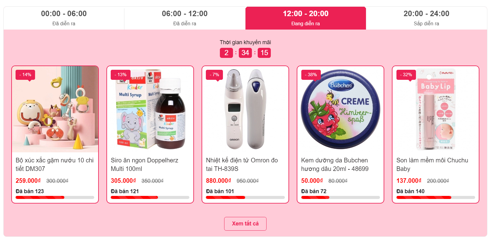Open the Omron ear thermometer product image
Image resolution: width=498 pixels, height=248 pixels.
tap(245, 109)
